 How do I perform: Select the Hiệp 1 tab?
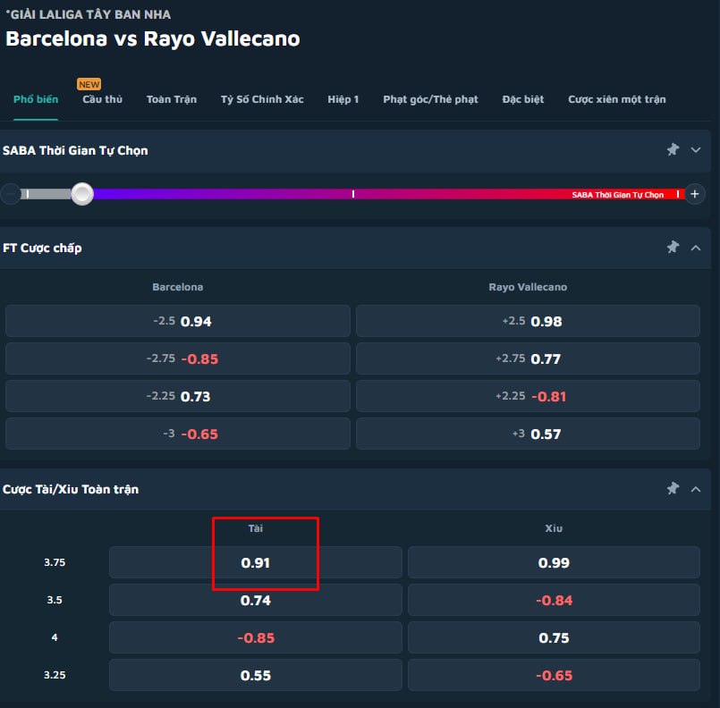click(x=343, y=99)
